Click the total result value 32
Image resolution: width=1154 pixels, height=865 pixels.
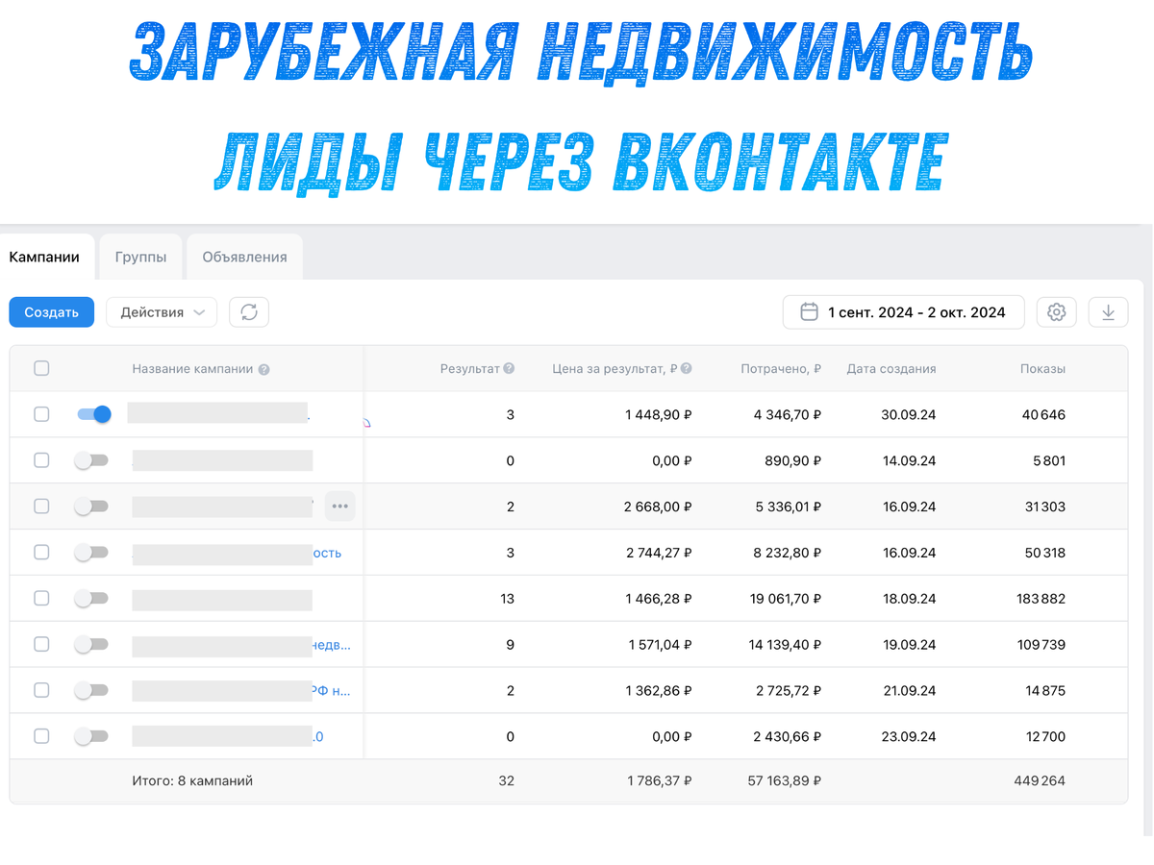[506, 780]
